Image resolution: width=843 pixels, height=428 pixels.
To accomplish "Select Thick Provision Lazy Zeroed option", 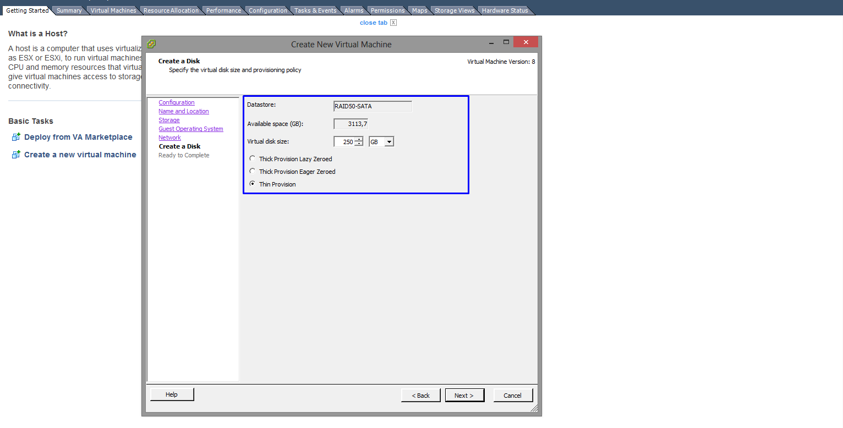I will (x=253, y=159).
